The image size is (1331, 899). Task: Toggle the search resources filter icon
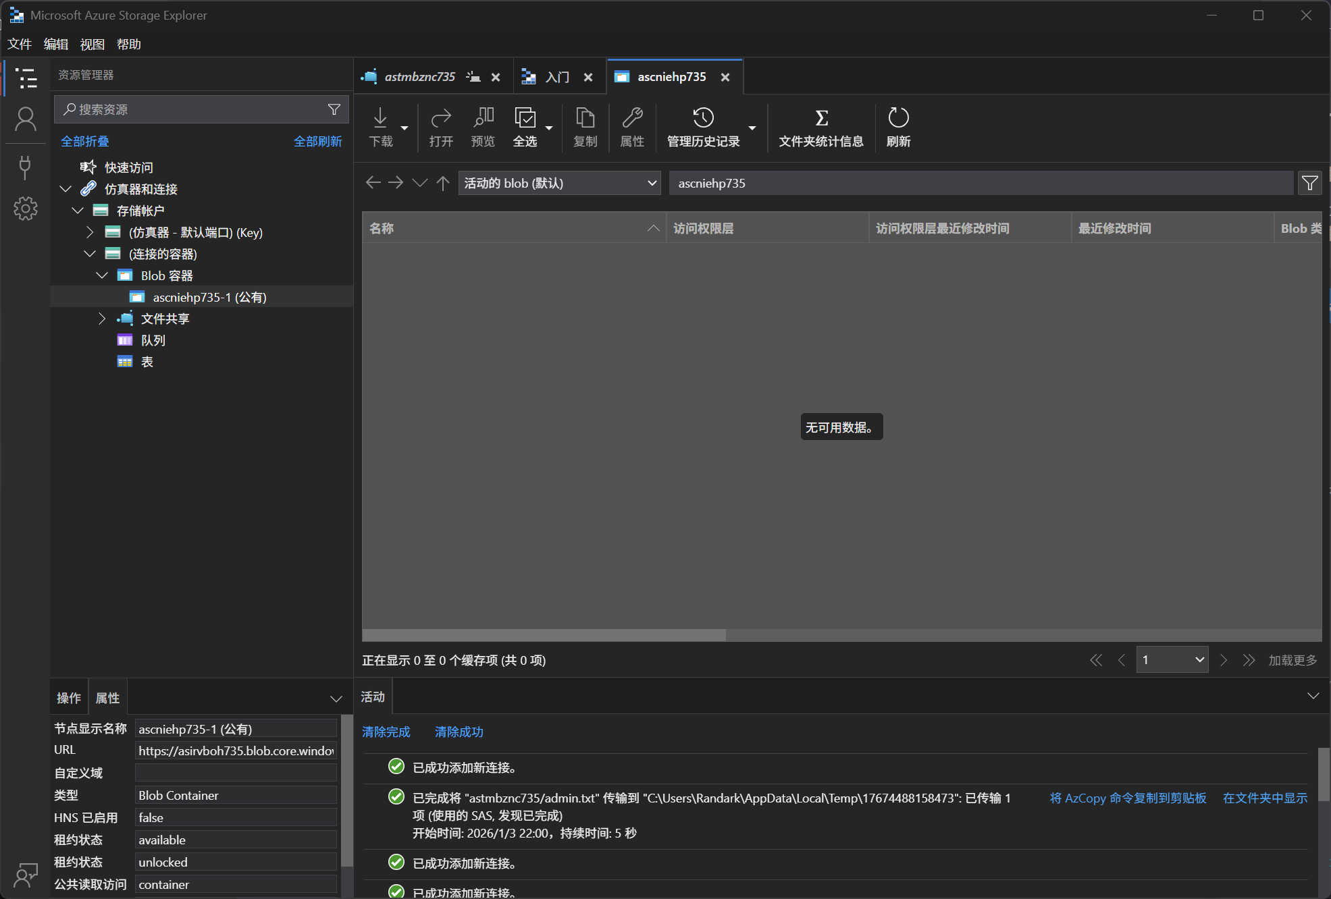pos(334,109)
